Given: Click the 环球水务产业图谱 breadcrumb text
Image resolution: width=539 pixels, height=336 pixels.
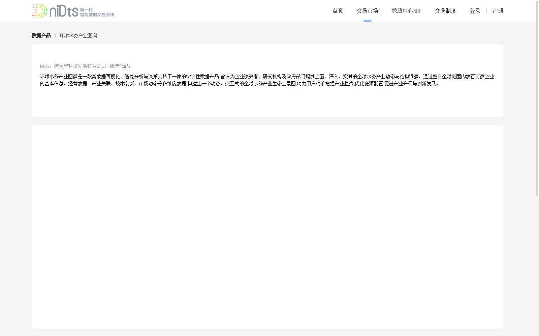Looking at the screenshot, I should (x=78, y=35).
